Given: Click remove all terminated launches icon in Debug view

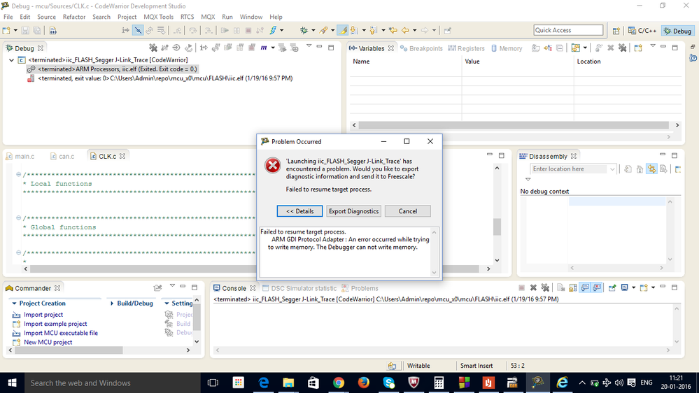Looking at the screenshot, I should click(x=153, y=48).
